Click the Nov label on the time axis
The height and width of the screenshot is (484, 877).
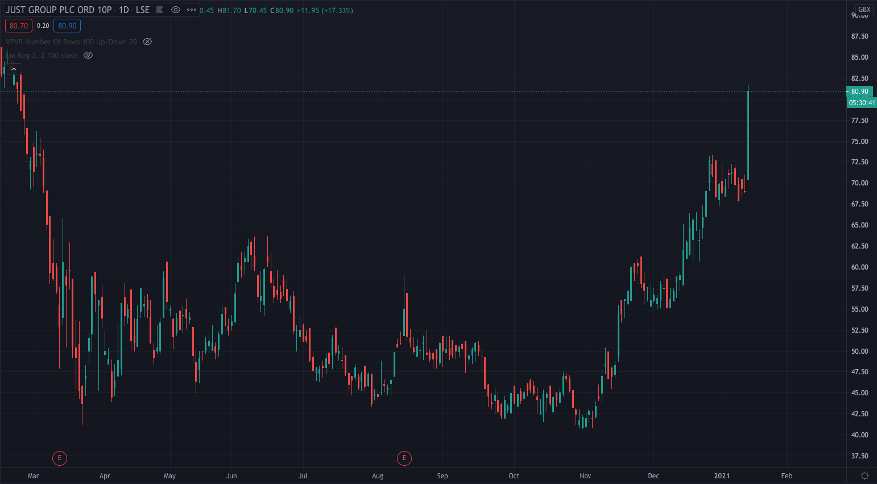585,476
